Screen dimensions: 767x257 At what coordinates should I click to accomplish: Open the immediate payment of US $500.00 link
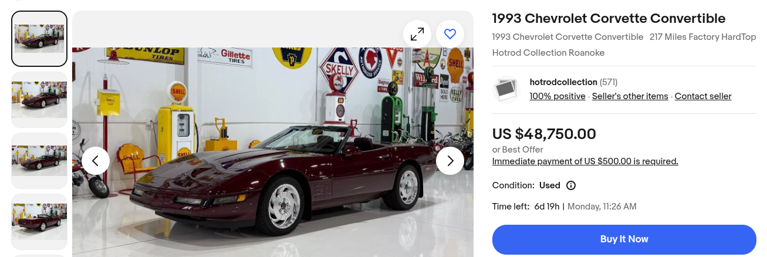point(585,161)
